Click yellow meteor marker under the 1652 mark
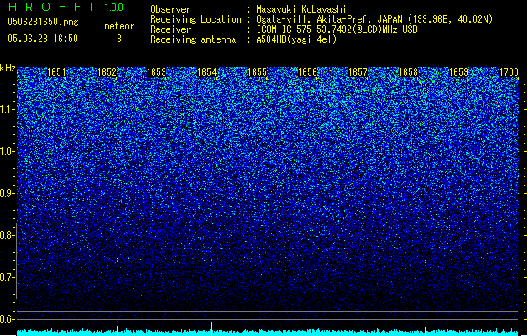The width and height of the screenshot is (528, 336). (x=117, y=331)
